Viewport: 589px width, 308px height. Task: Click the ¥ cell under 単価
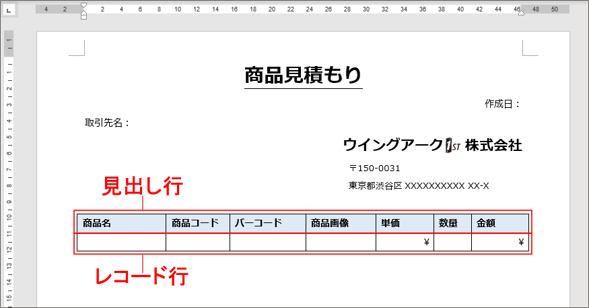[x=405, y=242]
